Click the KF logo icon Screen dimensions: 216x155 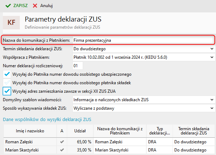tap(11, 22)
